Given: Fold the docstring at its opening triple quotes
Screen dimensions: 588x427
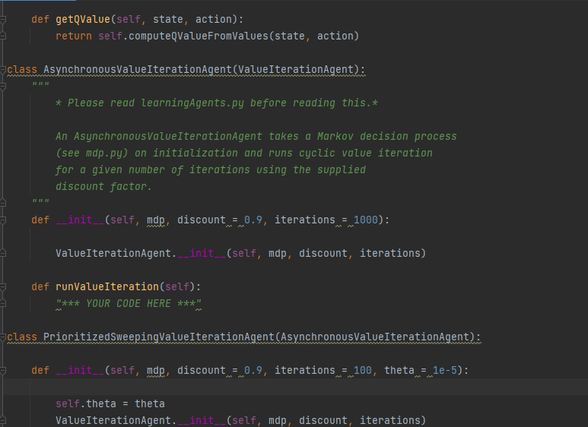Looking at the screenshot, I should [3, 86].
